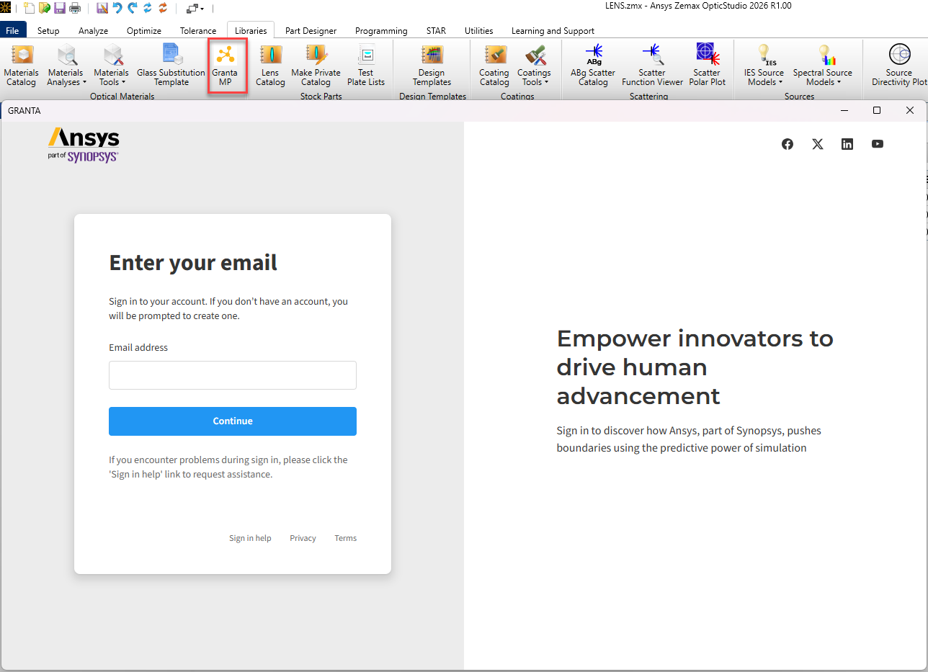
Task: Open the Learning and Support tab
Action: pos(553,30)
